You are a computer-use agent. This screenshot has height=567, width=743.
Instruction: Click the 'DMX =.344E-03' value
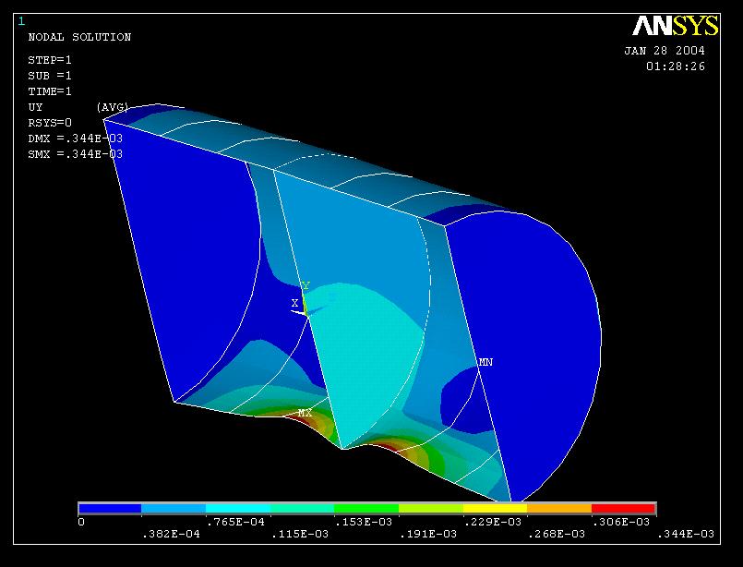tap(76, 139)
